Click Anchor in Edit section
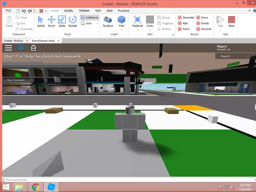The image size is (256, 192). 164,29
